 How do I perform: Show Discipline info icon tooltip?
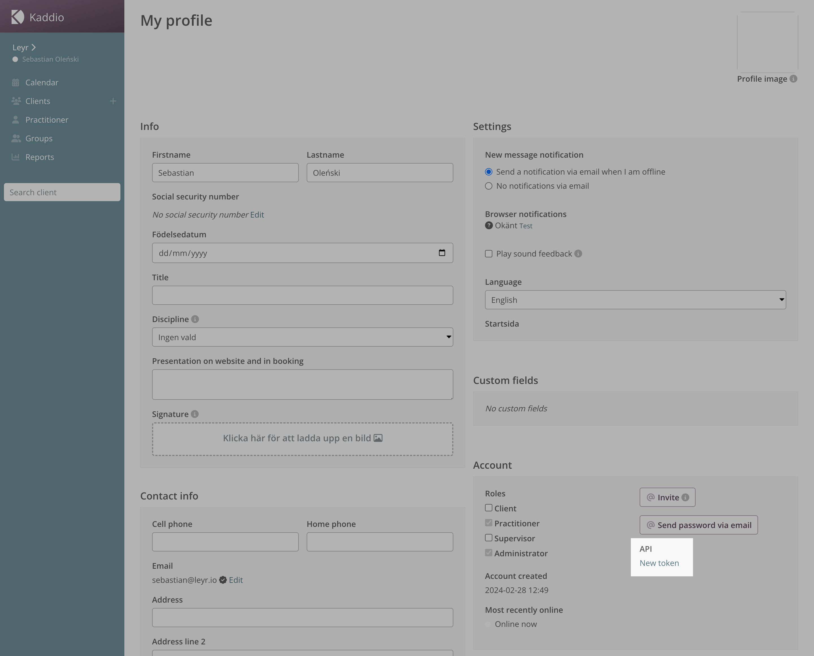pyautogui.click(x=195, y=319)
